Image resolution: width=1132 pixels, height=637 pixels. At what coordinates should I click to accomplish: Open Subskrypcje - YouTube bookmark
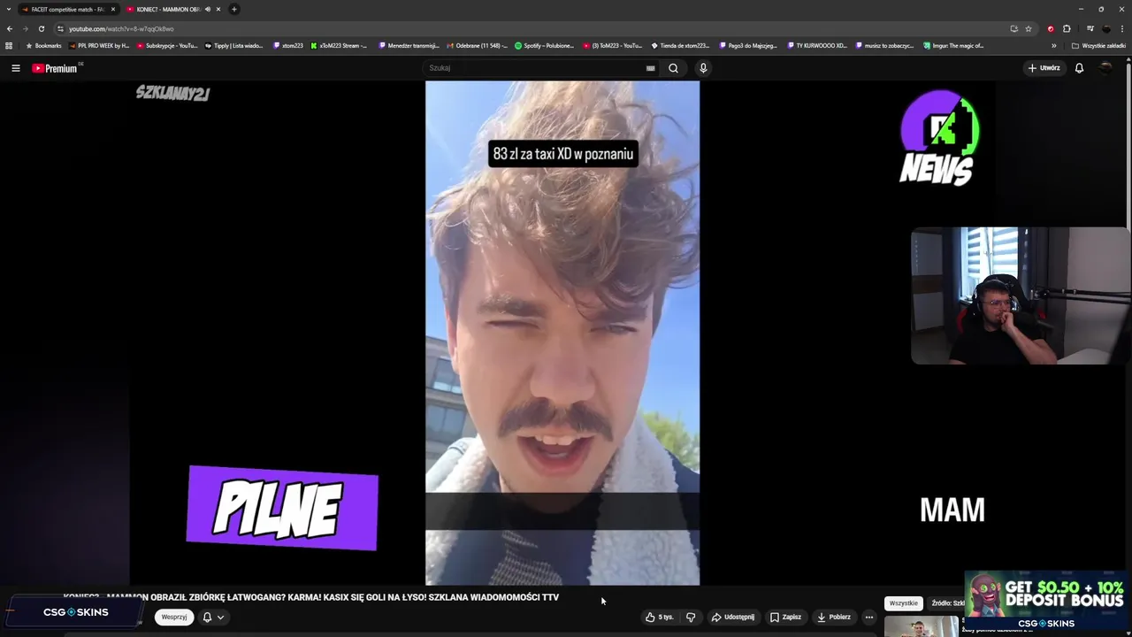pyautogui.click(x=167, y=45)
